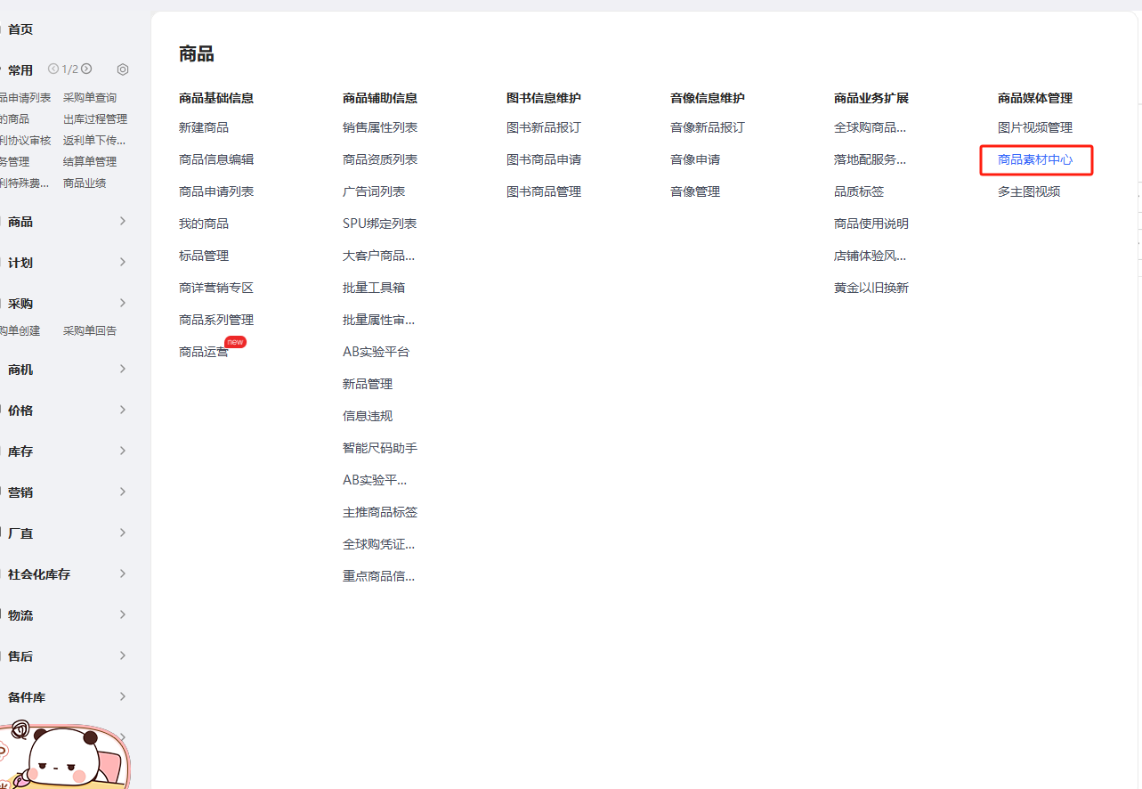
Task: Open 商品运营 with the new badge
Action: [x=204, y=352]
